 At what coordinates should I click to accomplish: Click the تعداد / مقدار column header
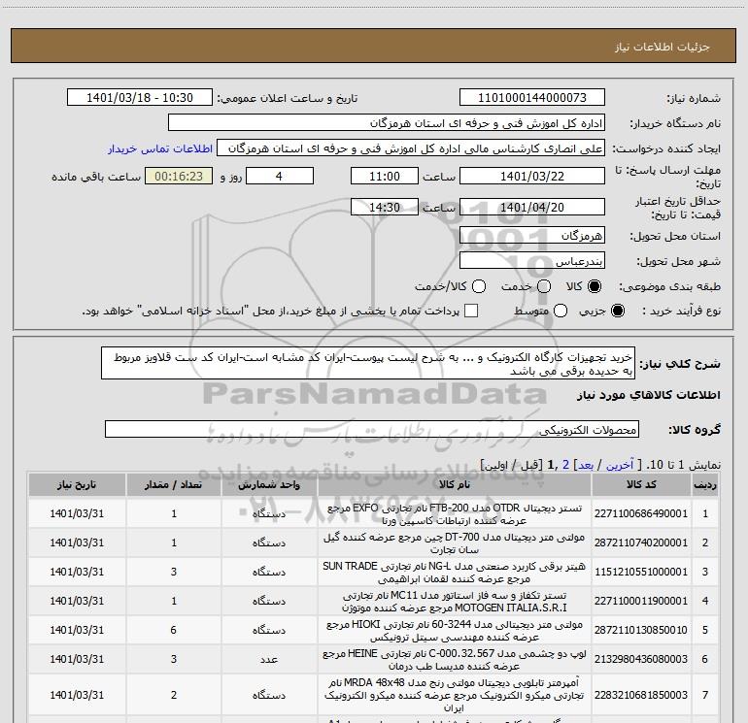coord(174,484)
